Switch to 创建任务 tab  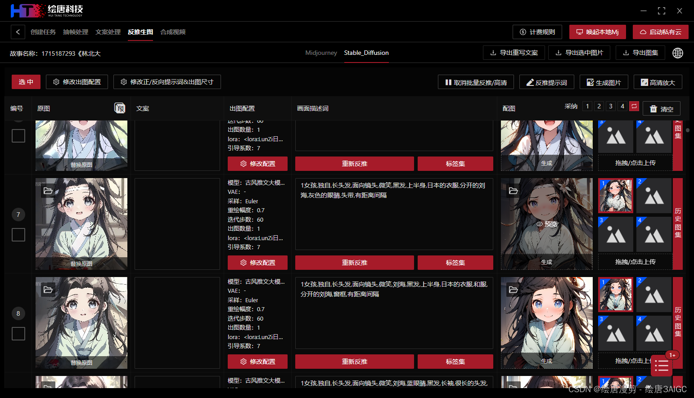[x=43, y=32]
